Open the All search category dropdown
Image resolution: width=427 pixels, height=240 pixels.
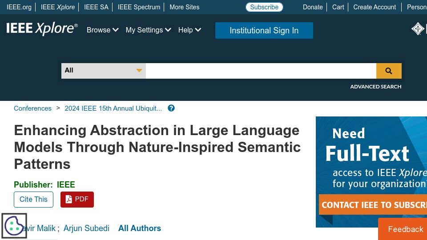(104, 71)
